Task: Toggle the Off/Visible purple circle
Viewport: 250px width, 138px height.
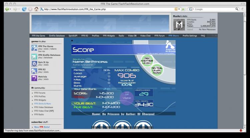Action: tap(127, 97)
